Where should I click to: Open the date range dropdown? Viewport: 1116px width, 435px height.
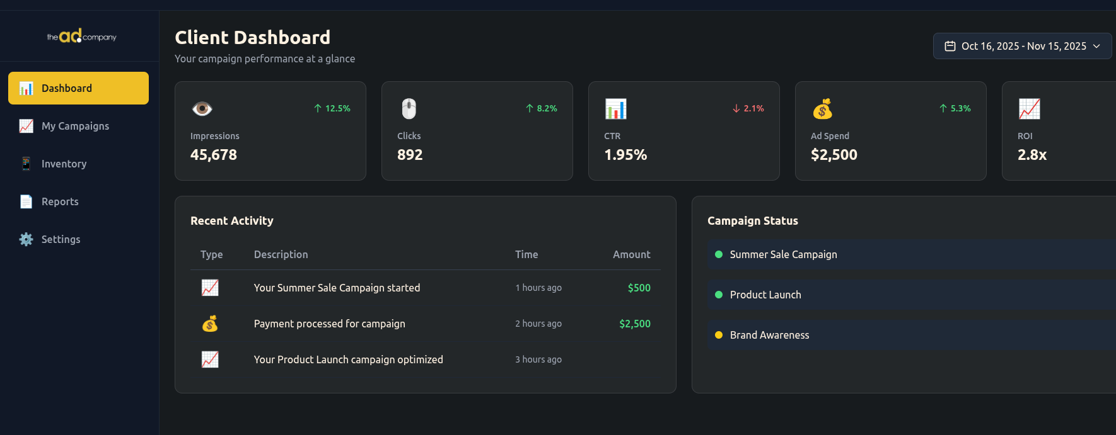[x=1023, y=46]
